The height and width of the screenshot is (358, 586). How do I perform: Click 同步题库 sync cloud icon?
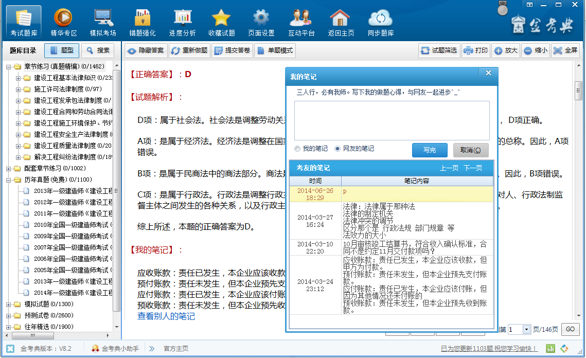[x=380, y=22]
